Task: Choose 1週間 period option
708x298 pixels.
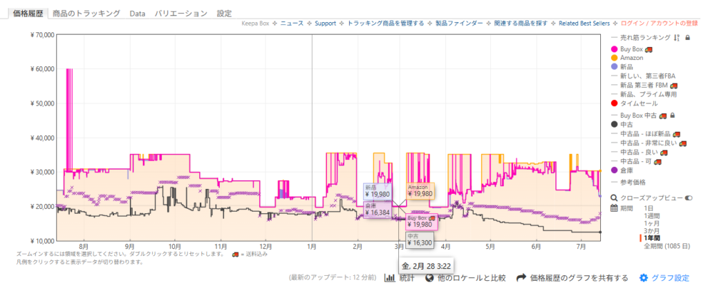Action: [652, 215]
